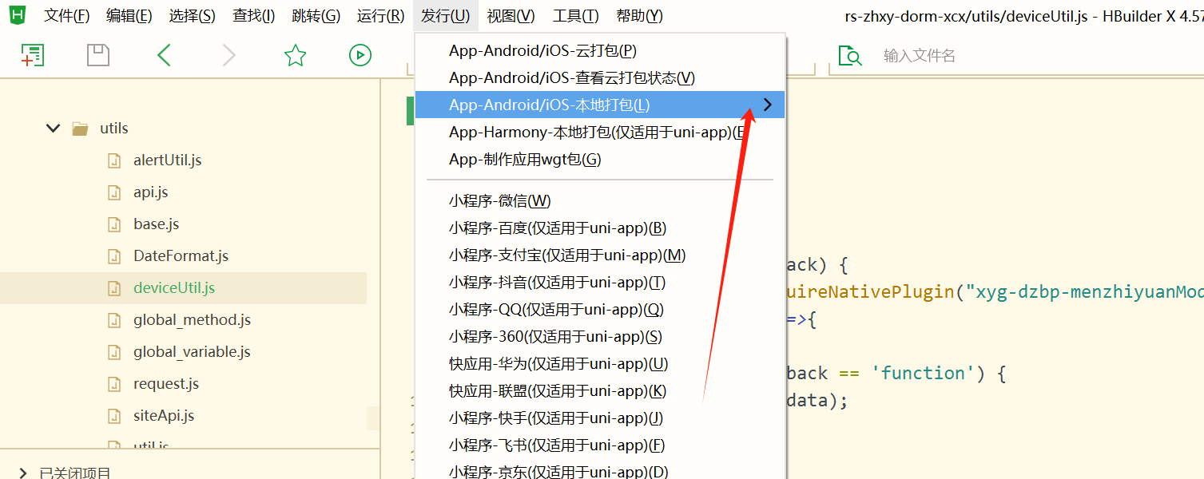Open request.js in the tree
The image size is (1204, 479).
[x=166, y=384]
